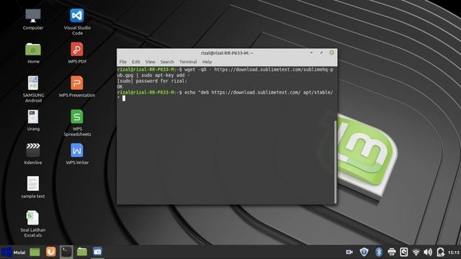Open the sound volume applet
This screenshot has height=259, width=461.
(428, 252)
